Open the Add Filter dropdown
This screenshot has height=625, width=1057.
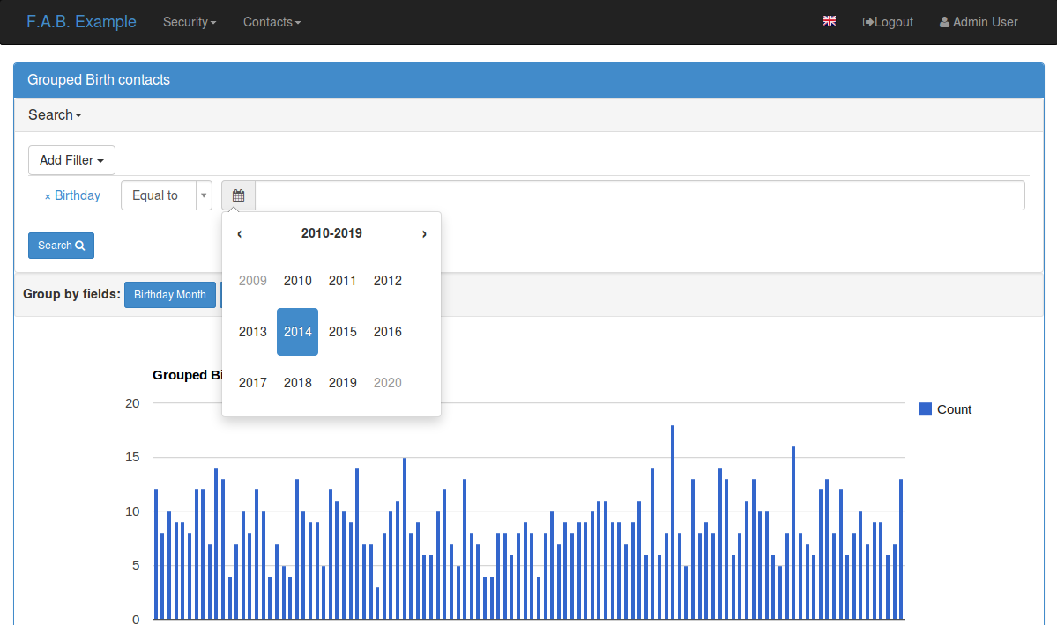point(71,160)
